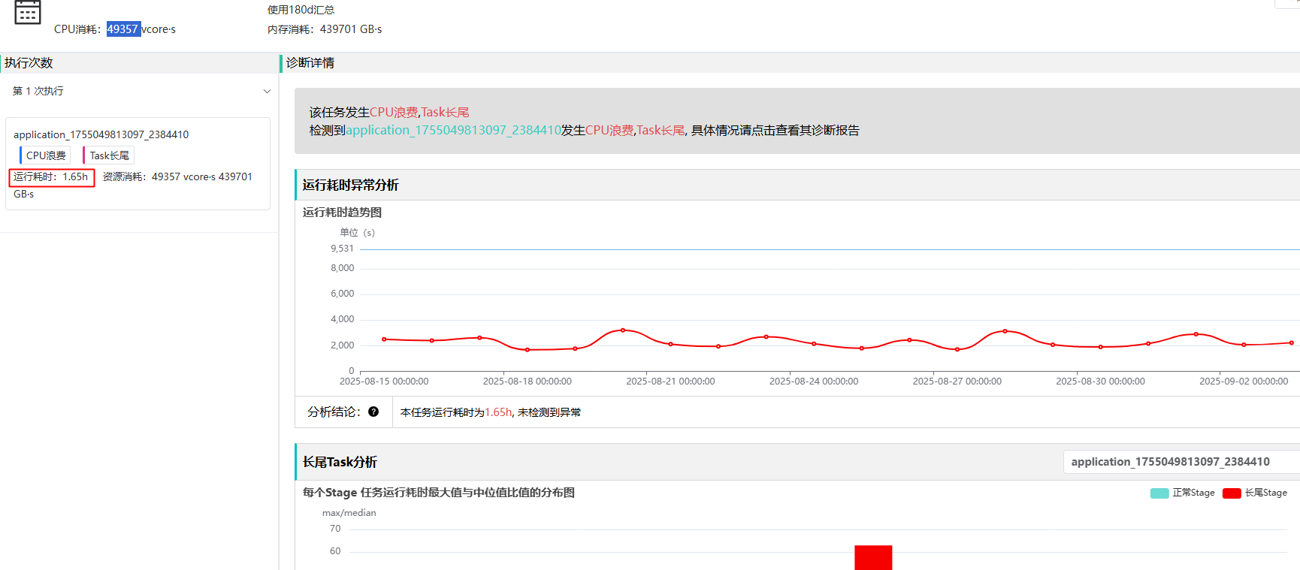Click red Task长尾 text in the top banner line

click(x=445, y=113)
